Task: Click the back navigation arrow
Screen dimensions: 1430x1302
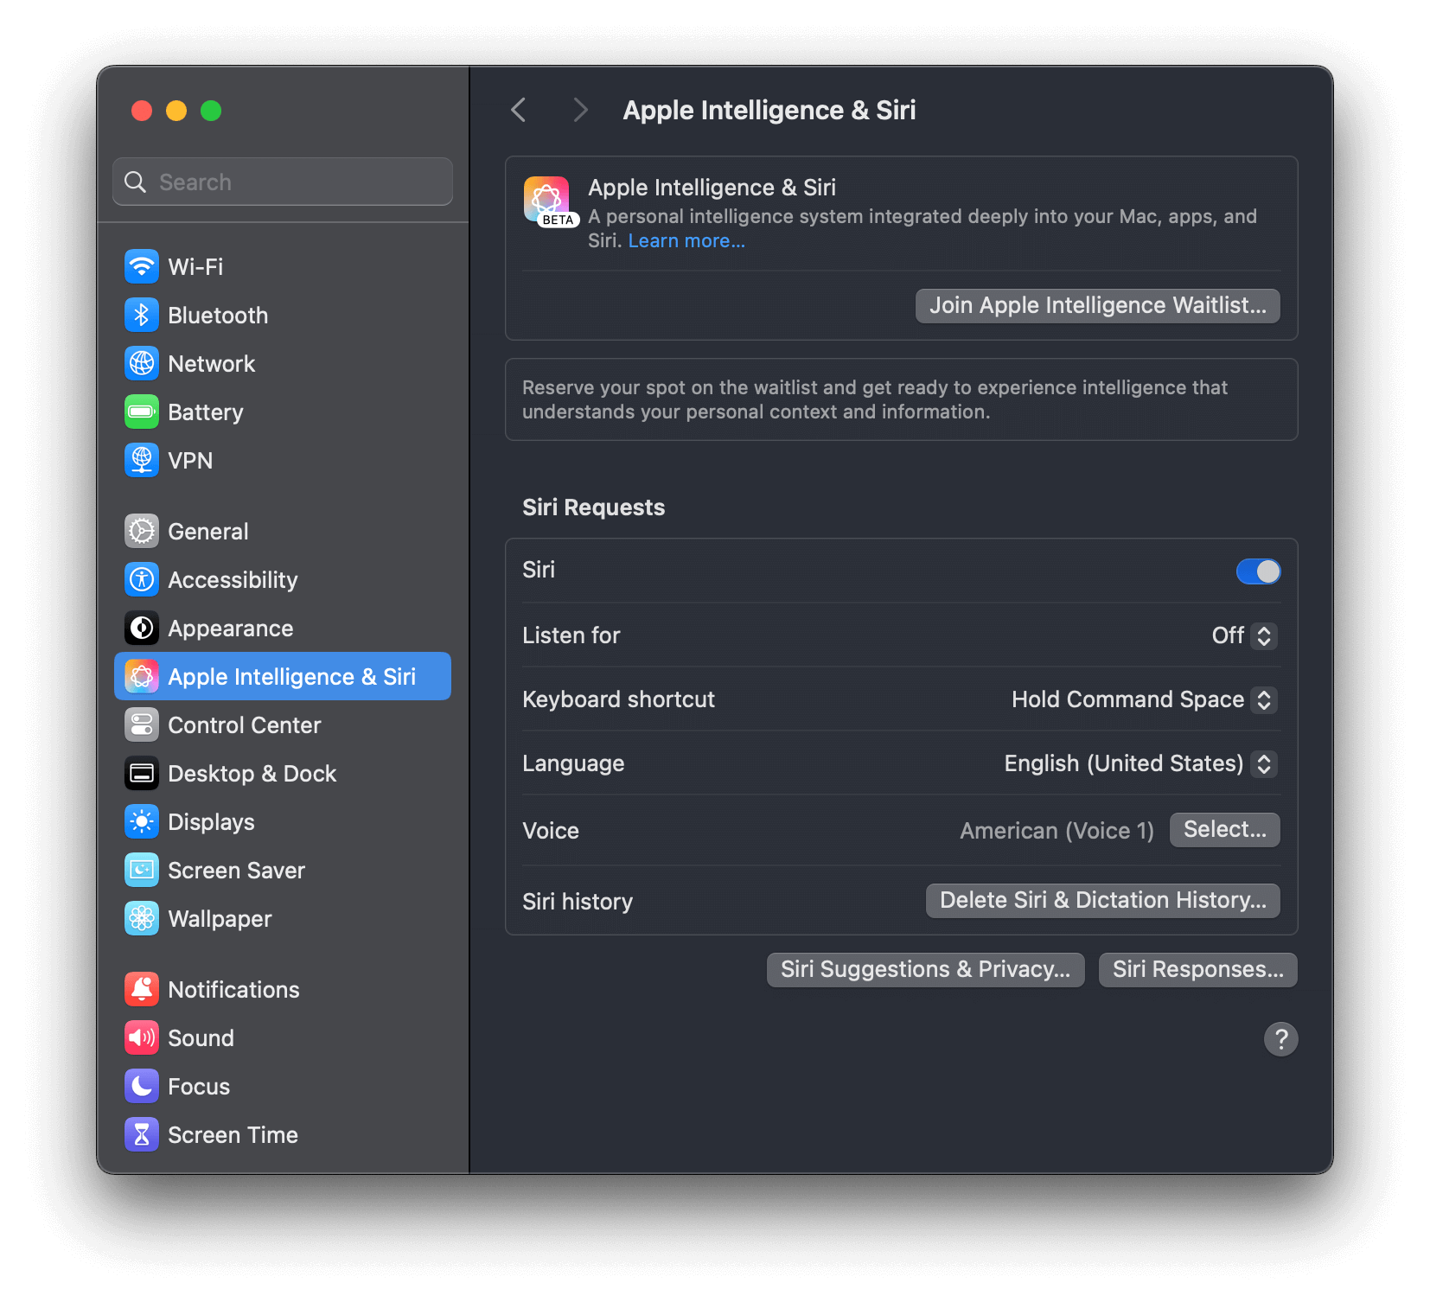Action: pyautogui.click(x=518, y=110)
